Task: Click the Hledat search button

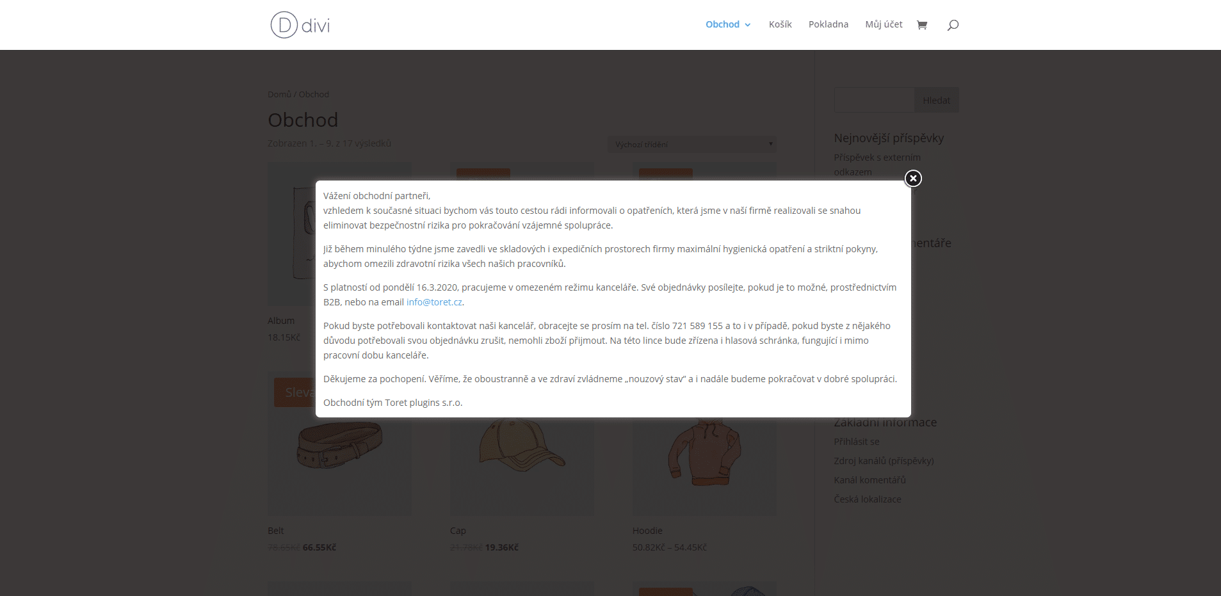Action: tap(936, 100)
